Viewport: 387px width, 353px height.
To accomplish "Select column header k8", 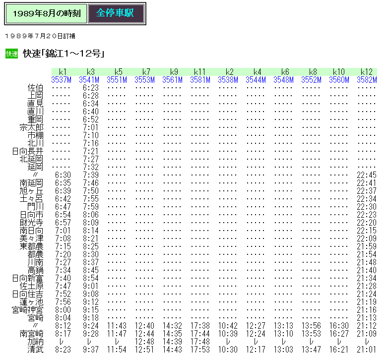I will click(x=313, y=72).
